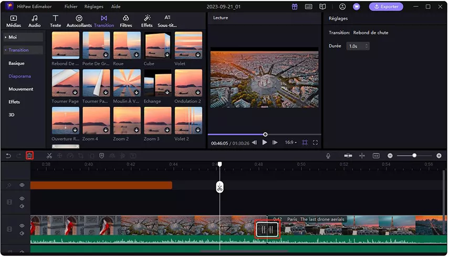Image resolution: width=449 pixels, height=257 pixels.
Task: Click the purple shopping cart icon
Action: tap(357, 7)
